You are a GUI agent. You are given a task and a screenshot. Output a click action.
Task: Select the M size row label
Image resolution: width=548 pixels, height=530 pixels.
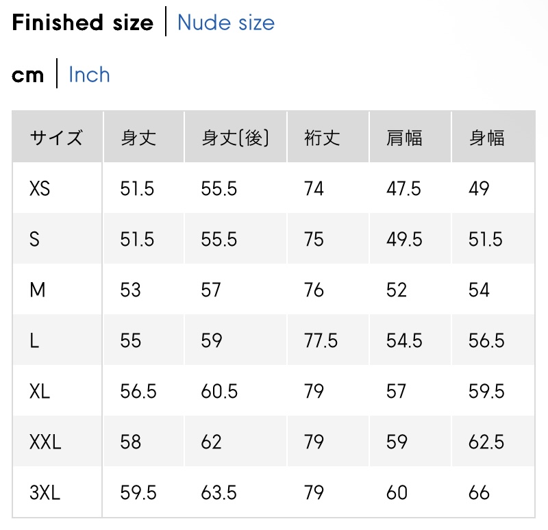click(38, 290)
